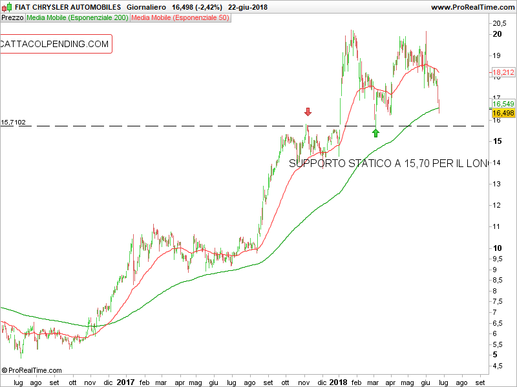Click the red 18,212 price tag

503,73
